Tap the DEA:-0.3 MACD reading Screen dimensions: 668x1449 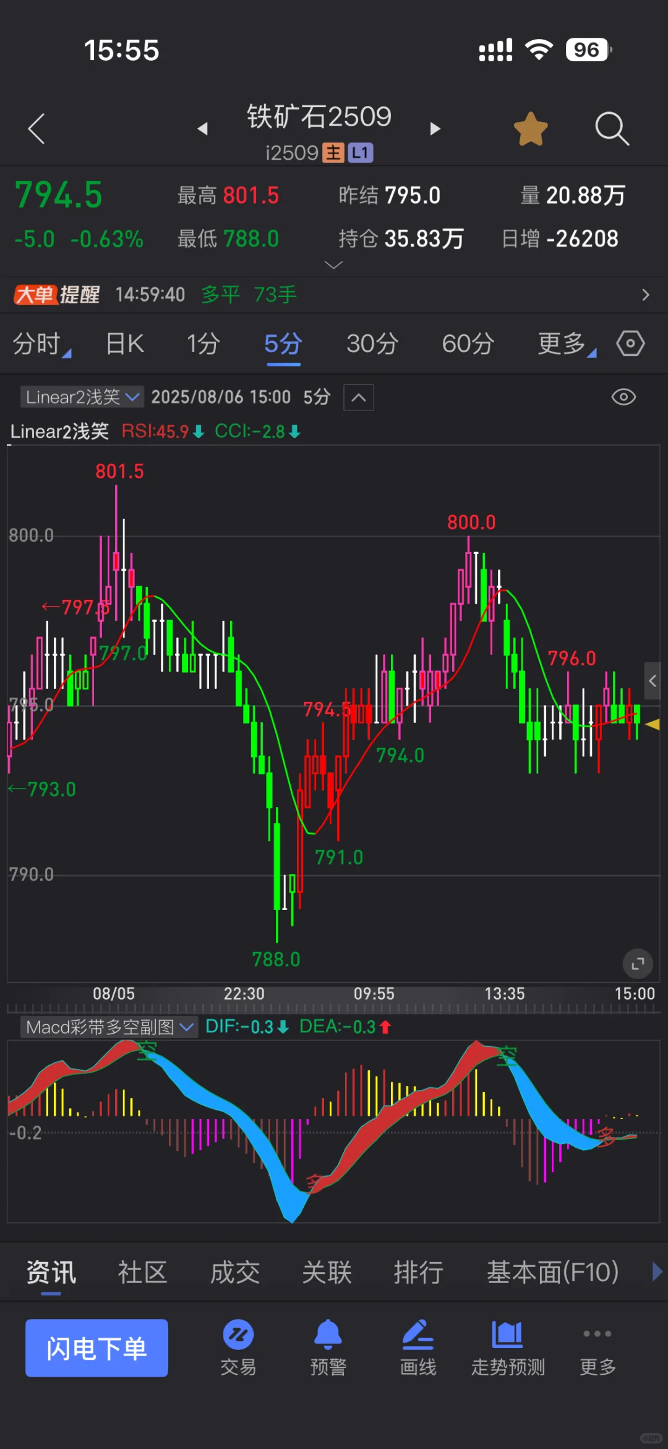coord(345,1027)
